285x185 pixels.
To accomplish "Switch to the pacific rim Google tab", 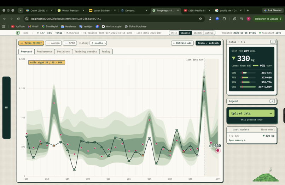I will tap(228, 11).
